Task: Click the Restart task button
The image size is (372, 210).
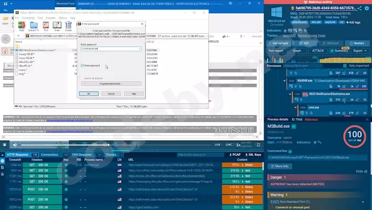Action: 357,43
